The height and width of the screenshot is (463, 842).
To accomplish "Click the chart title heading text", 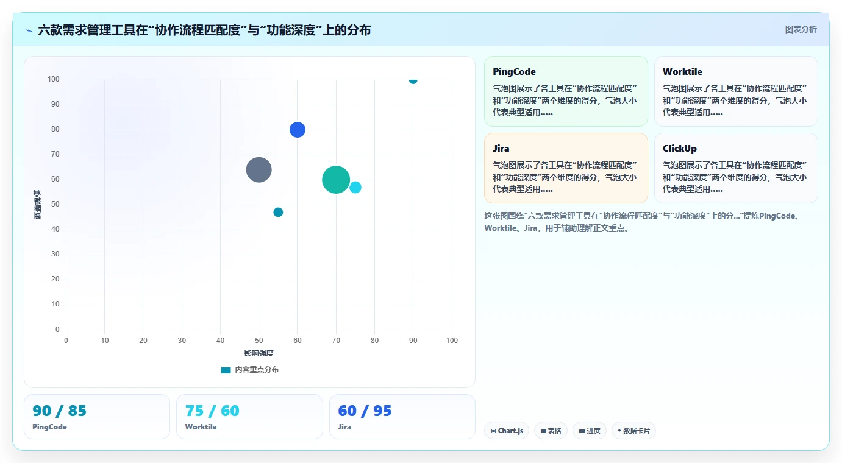I will pos(204,30).
